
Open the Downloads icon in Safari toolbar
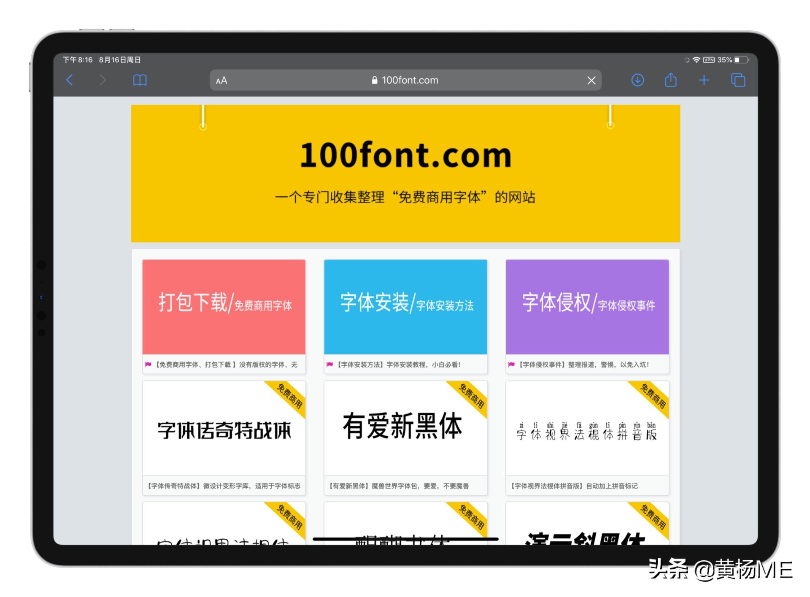637,80
